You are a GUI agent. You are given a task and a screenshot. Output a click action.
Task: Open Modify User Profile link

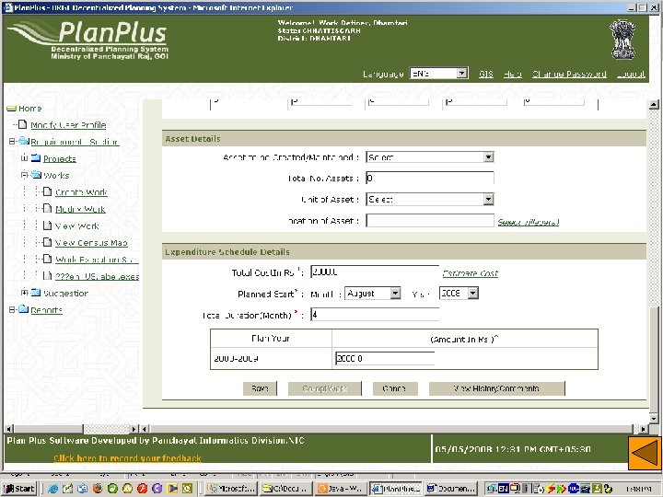(68, 125)
